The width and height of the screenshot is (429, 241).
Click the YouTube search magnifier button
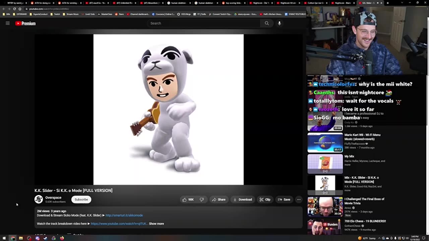click(x=267, y=23)
